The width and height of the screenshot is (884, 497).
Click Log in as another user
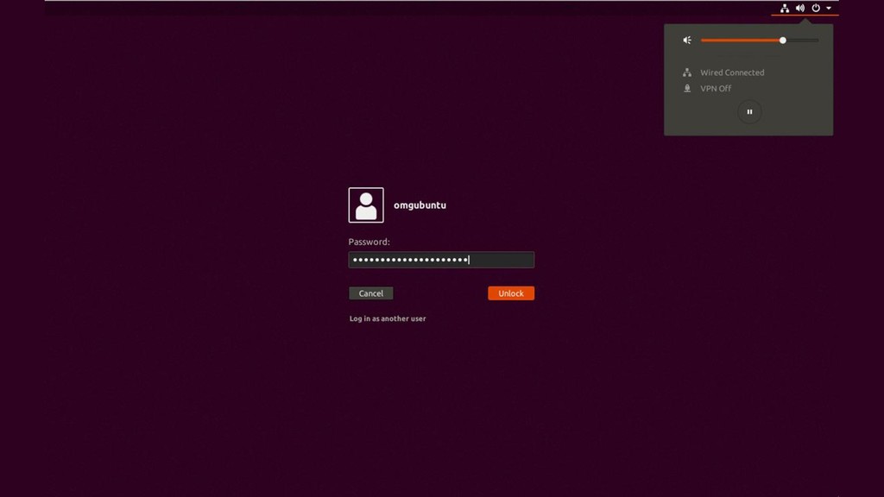(x=388, y=318)
